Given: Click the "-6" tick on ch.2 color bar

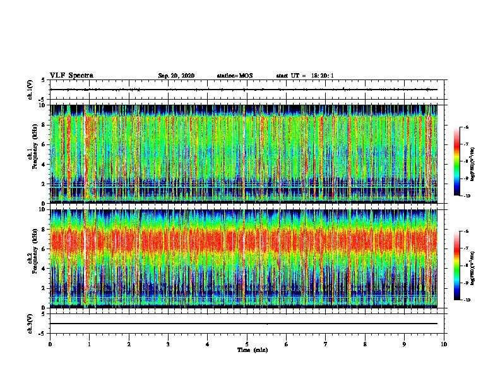Looking at the screenshot, I should 466,231.
